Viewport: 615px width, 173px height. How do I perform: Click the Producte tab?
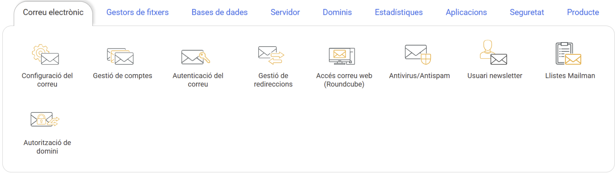point(583,12)
